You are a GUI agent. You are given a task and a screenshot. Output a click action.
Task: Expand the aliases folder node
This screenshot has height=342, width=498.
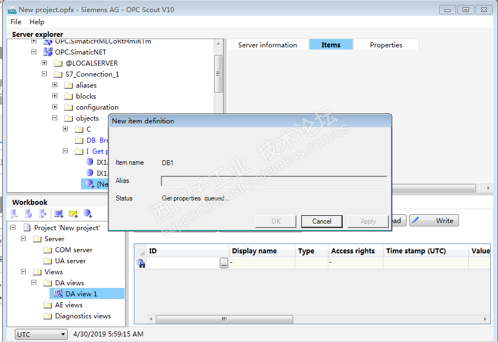pyautogui.click(x=55, y=85)
